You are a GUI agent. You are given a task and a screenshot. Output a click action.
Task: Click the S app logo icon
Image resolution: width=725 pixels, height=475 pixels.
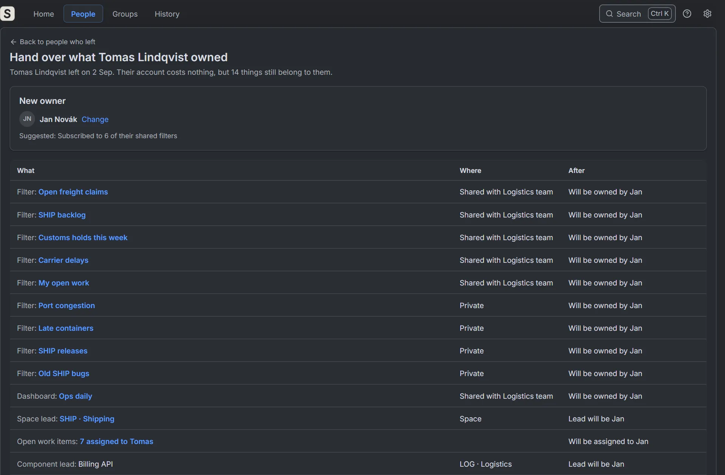pyautogui.click(x=7, y=14)
